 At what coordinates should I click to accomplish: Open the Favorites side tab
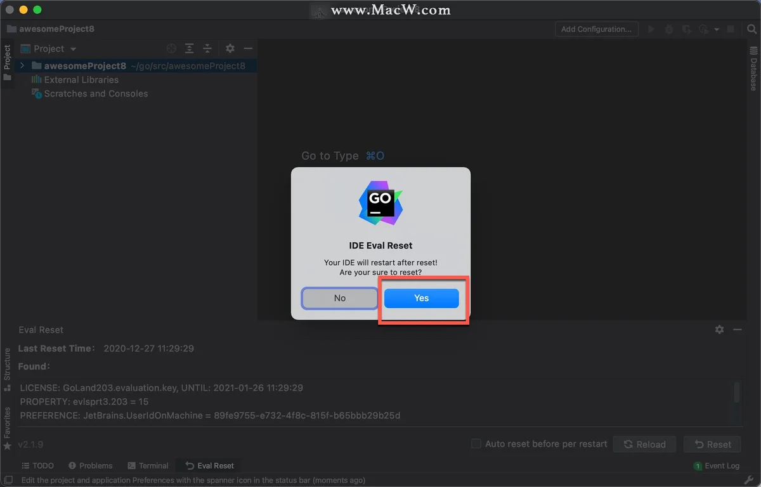pos(7,428)
